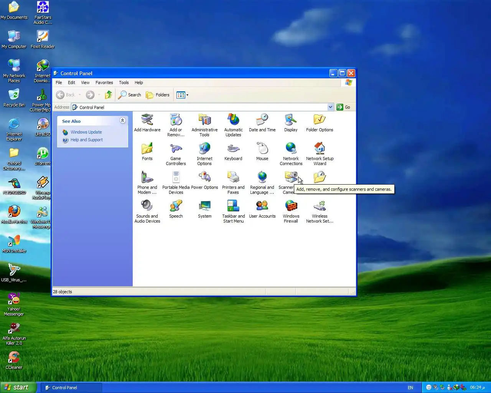Open the Fonts folder

coord(147,152)
